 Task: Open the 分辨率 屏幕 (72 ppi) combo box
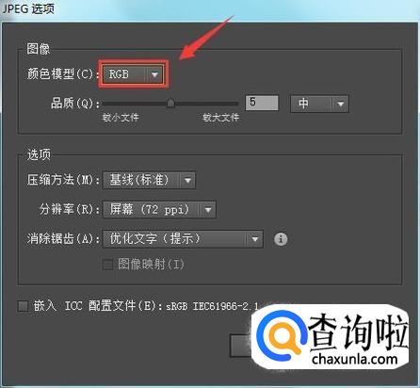point(159,210)
